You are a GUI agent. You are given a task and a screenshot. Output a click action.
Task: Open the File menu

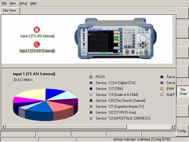[x=4, y=3]
